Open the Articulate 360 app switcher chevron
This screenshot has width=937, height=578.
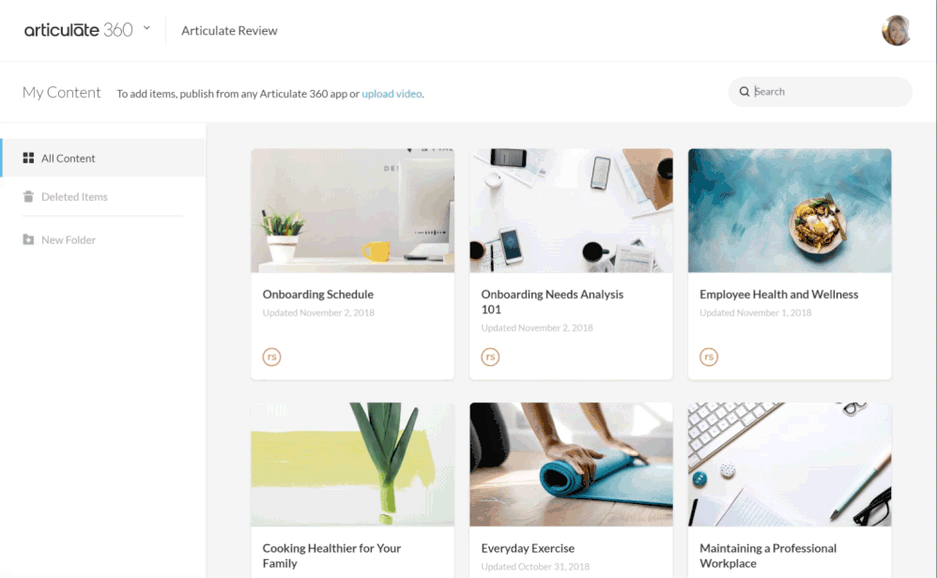pyautogui.click(x=146, y=28)
